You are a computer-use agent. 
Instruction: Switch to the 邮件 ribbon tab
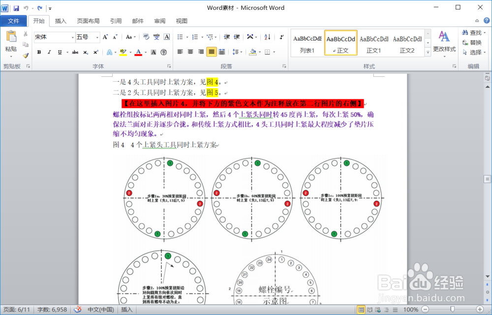pyautogui.click(x=138, y=21)
